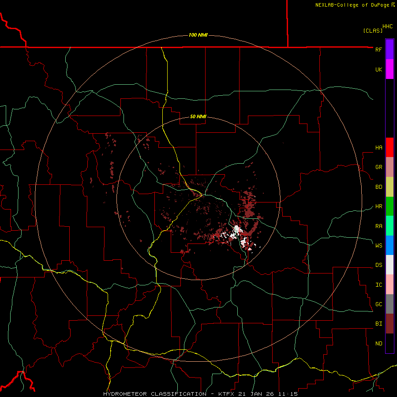Select the IC pink legend swatch

(390, 285)
